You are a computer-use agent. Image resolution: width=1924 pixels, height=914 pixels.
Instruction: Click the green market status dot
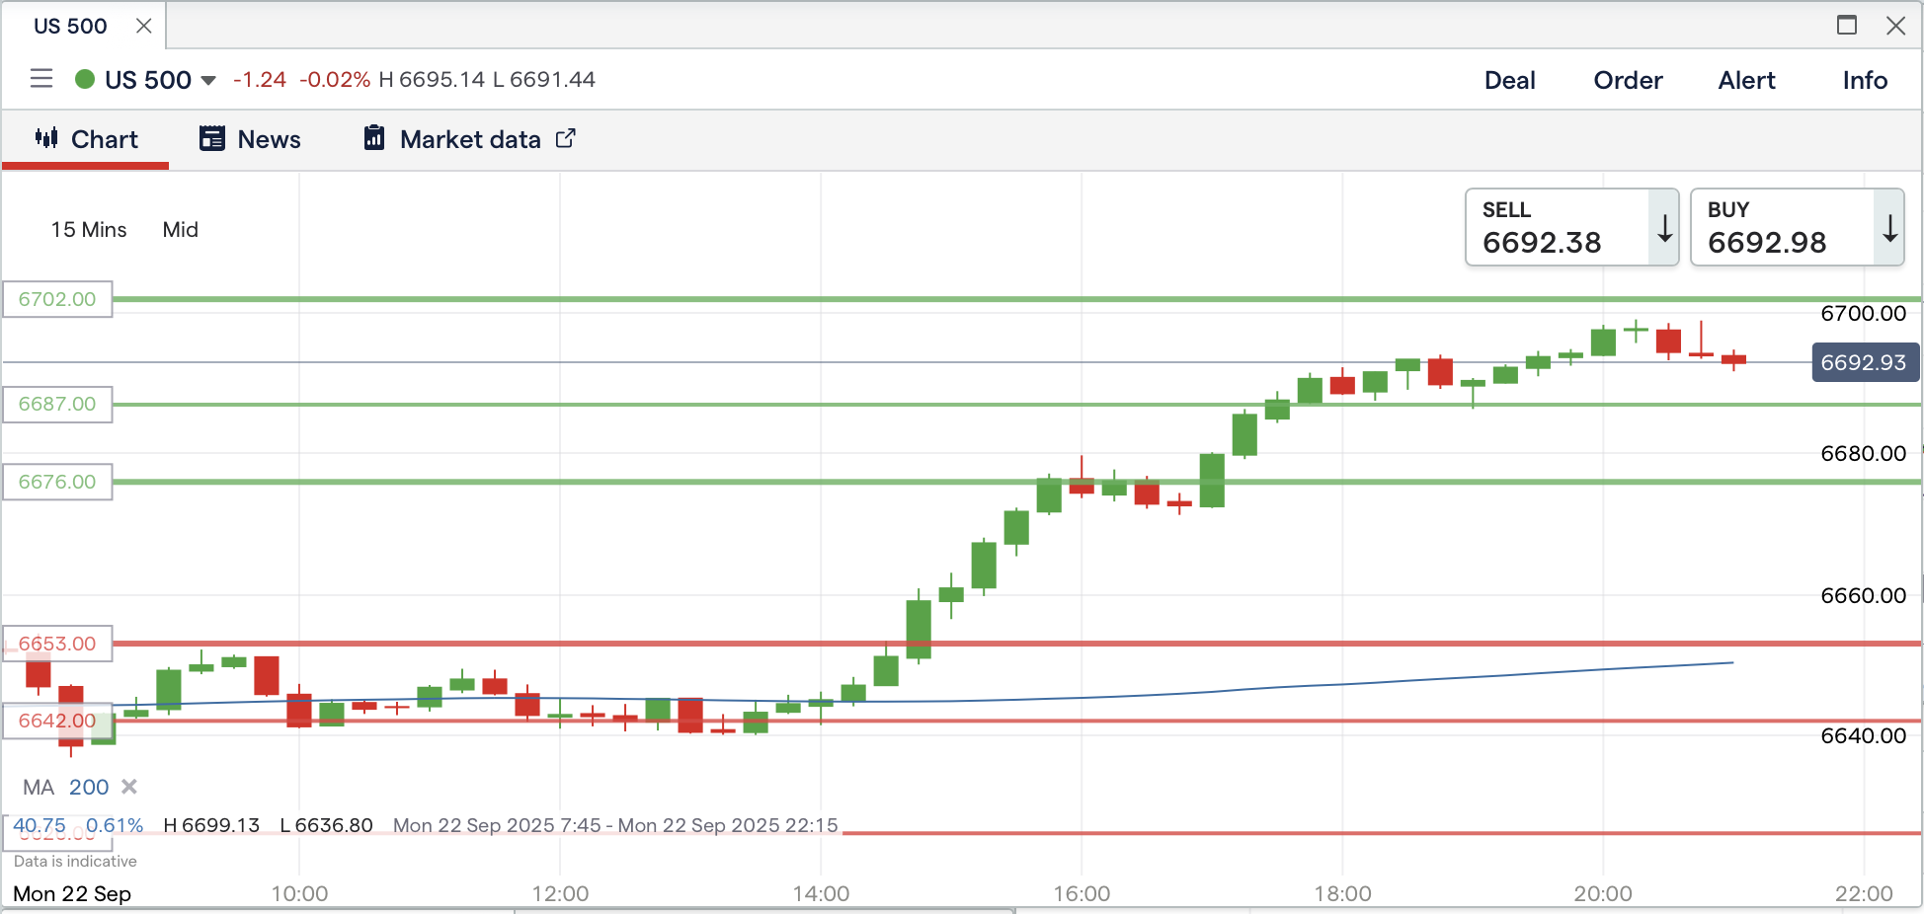coord(85,79)
